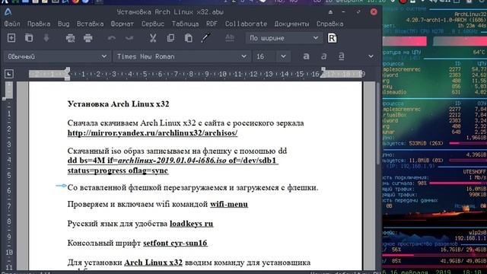This screenshot has width=487, height=274.
Task: Open the Формат menu
Action: click(x=122, y=24)
